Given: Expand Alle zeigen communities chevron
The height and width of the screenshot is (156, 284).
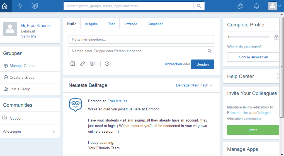Looking at the screenshot, I should click(54, 131).
